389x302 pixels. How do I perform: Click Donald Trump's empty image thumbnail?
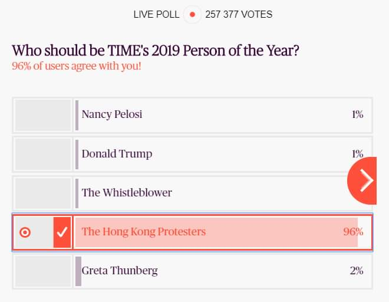pyautogui.click(x=42, y=154)
